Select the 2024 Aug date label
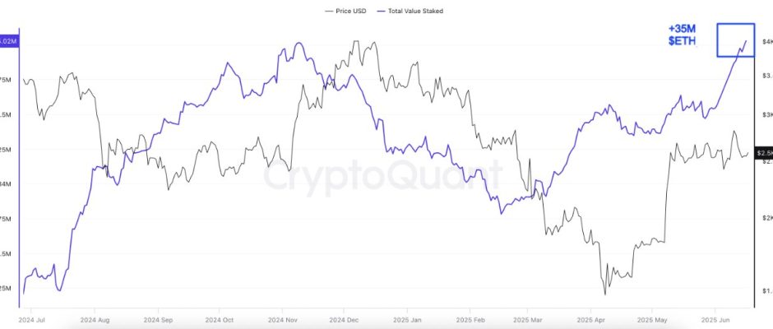This screenshot has height=329, width=773. tap(95, 318)
